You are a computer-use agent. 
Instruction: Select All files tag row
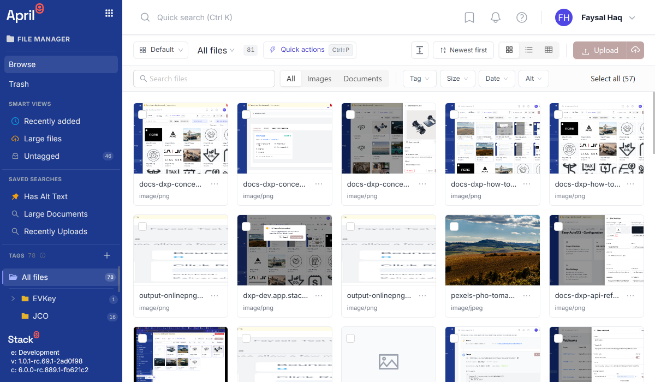point(60,277)
